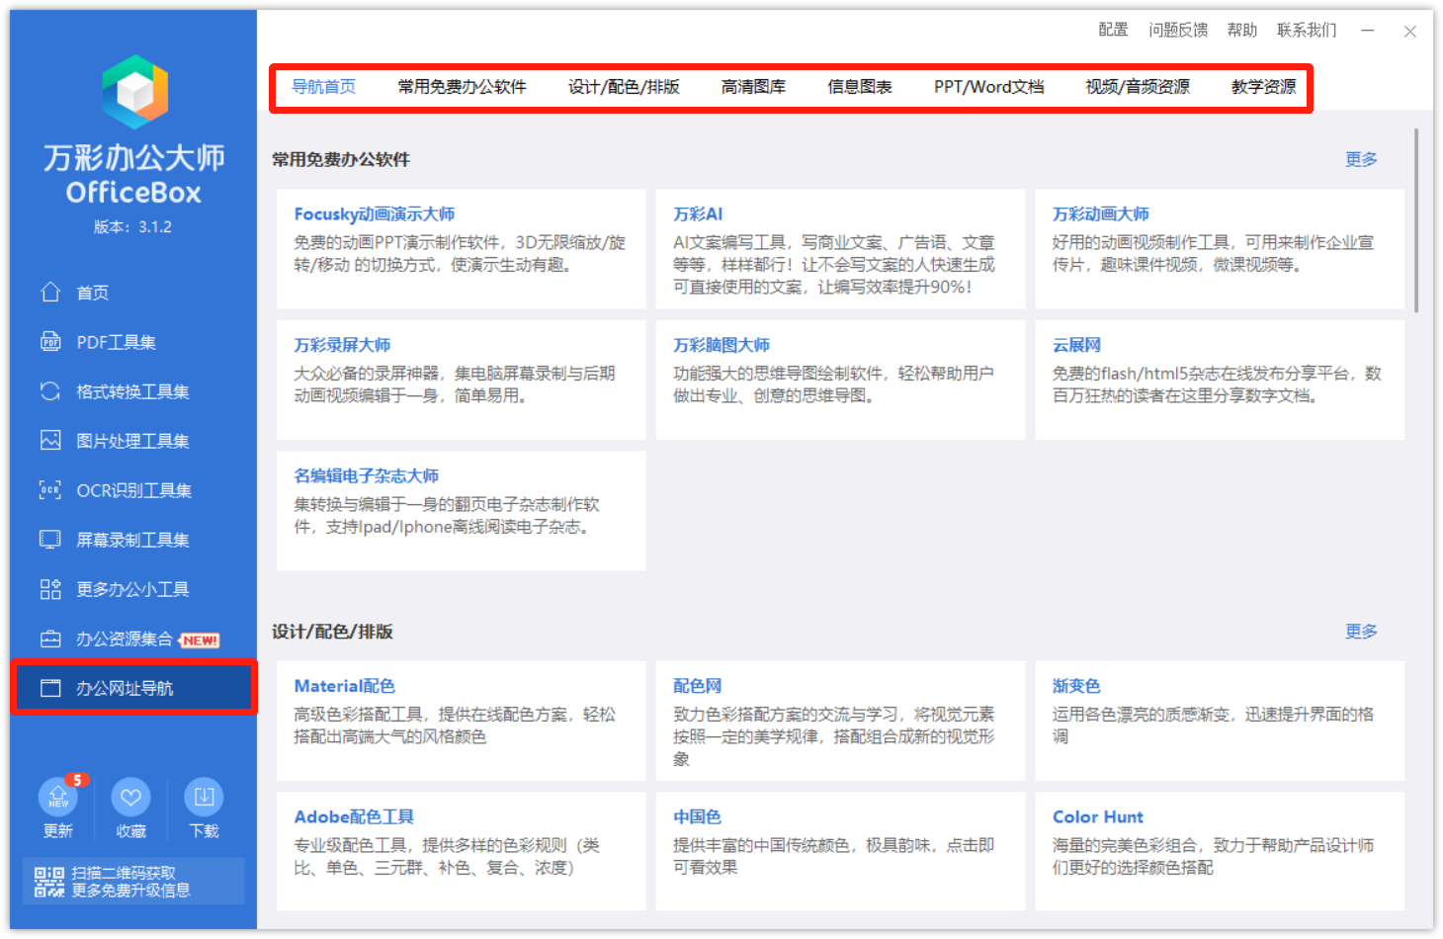Click the 版本: 3.1.2 version label
The width and height of the screenshot is (1443, 939).
pyautogui.click(x=132, y=226)
